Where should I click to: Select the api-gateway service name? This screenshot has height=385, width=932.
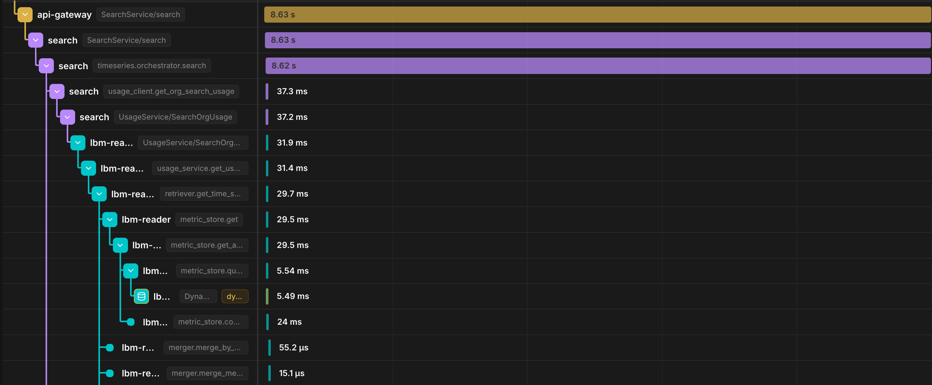(x=65, y=15)
